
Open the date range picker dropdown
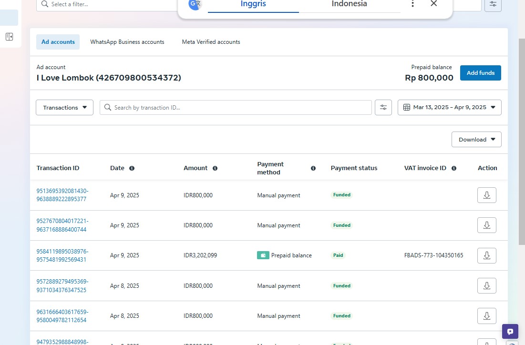click(449, 108)
